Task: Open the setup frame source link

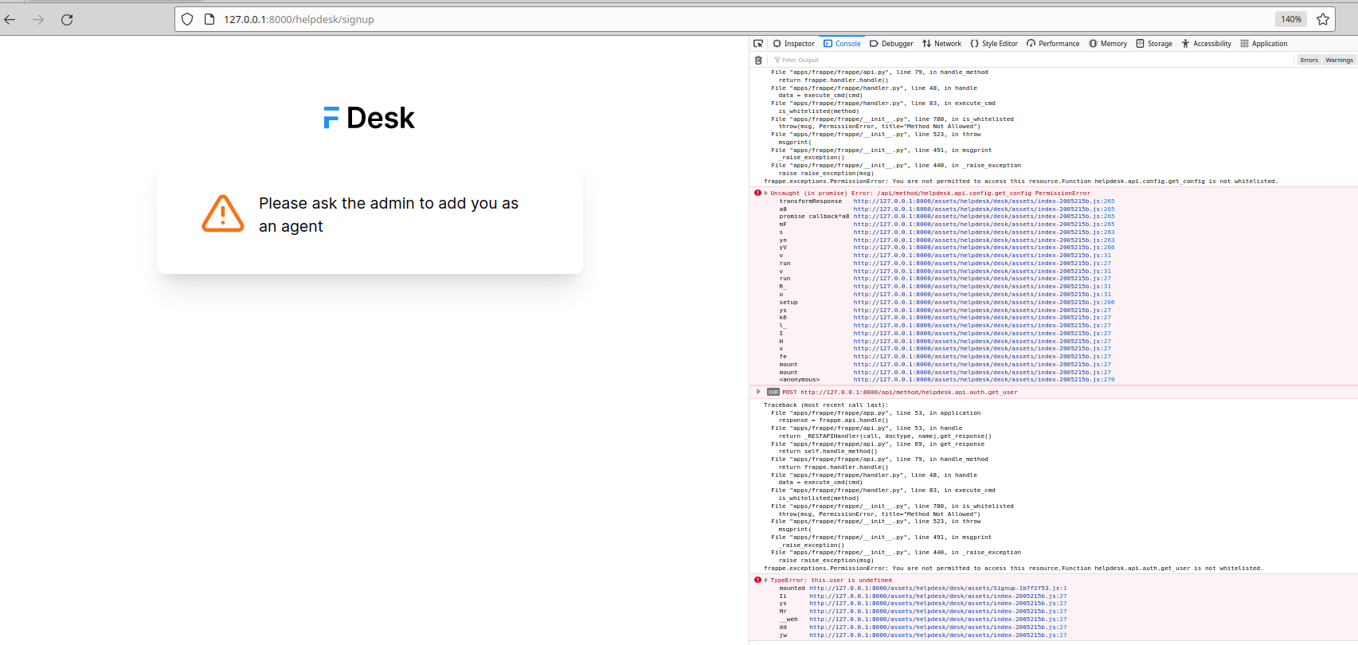Action: tap(984, 303)
